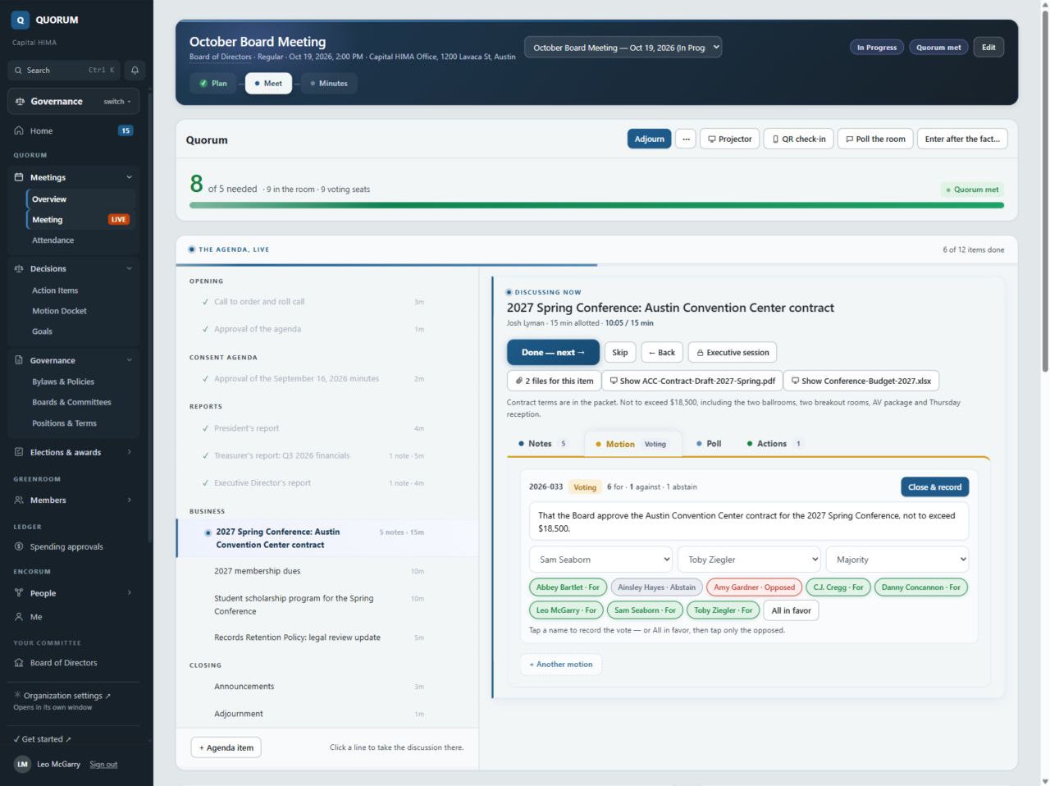
Task: Click the Projector screen icon
Action: (712, 139)
